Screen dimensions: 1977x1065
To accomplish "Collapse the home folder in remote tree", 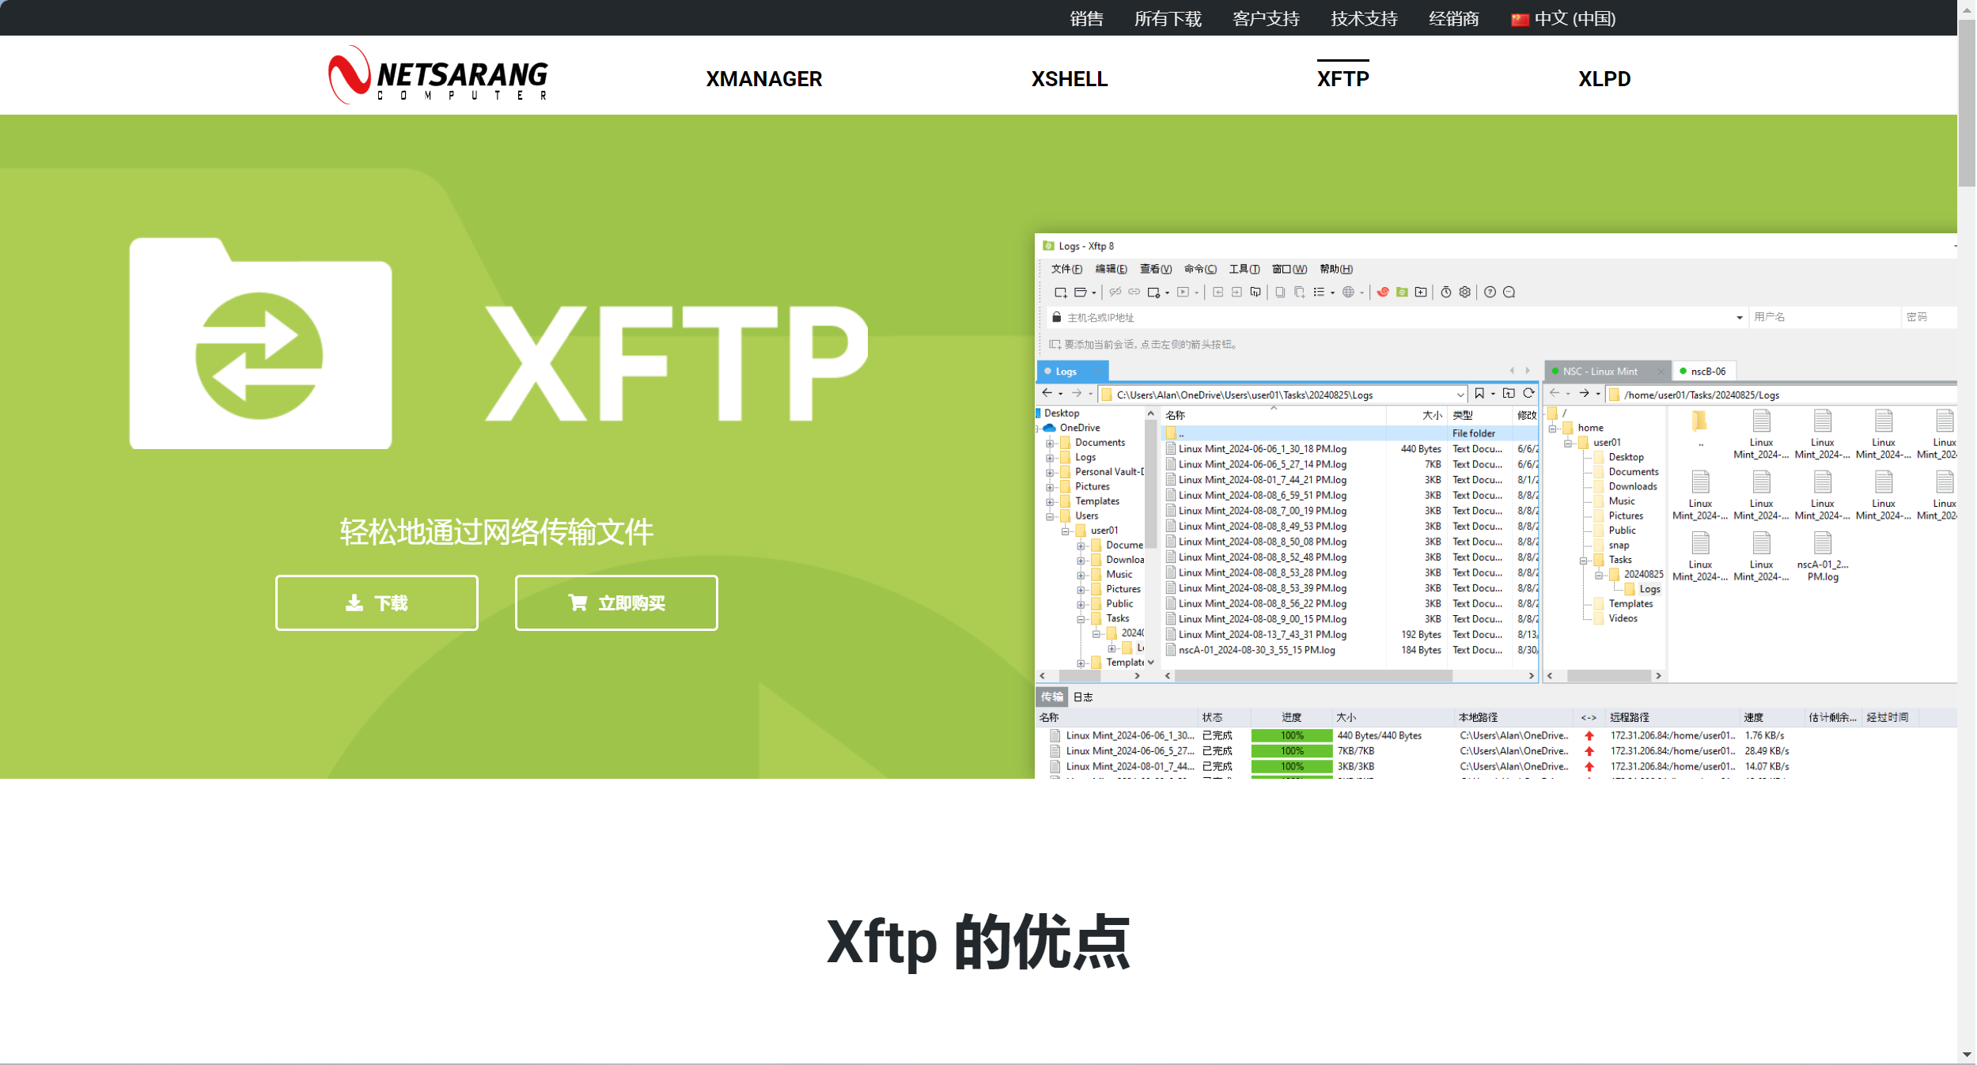I will [1553, 429].
